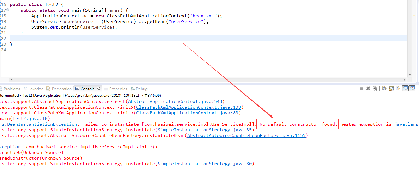This screenshot has height=175, width=419.
Task: Open ClassPathXmlApplicationContext.java:139 link
Action: pyautogui.click(x=188, y=107)
